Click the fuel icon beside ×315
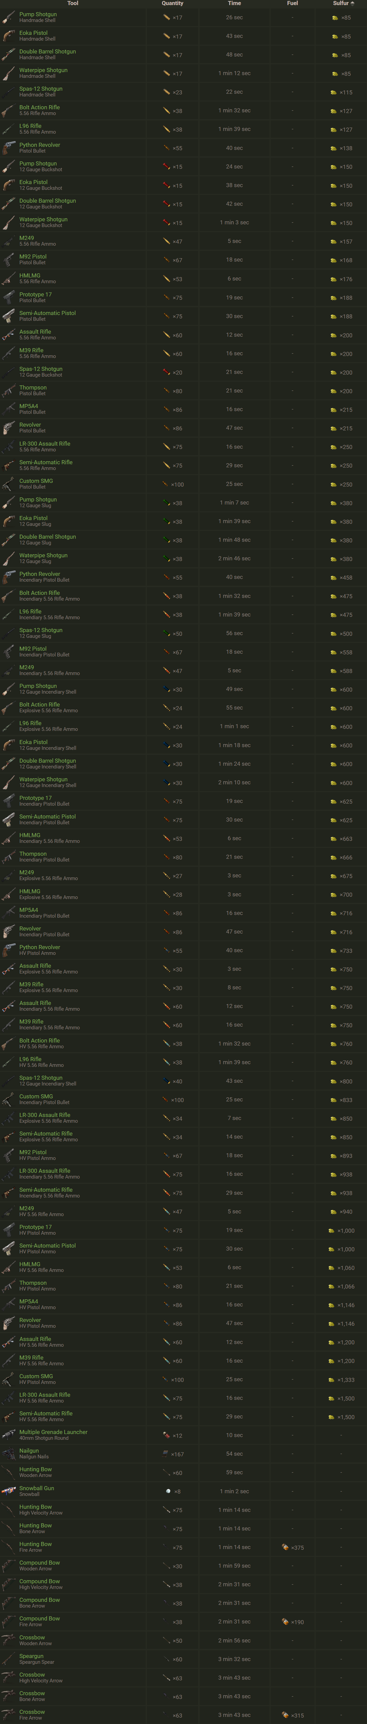The image size is (367, 1724). pyautogui.click(x=285, y=1715)
